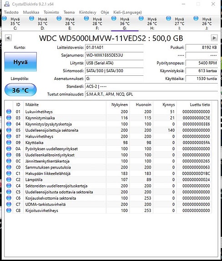Click the serial number field WD-WXK1E65DE53U
222x261 pixels.
[114, 55]
